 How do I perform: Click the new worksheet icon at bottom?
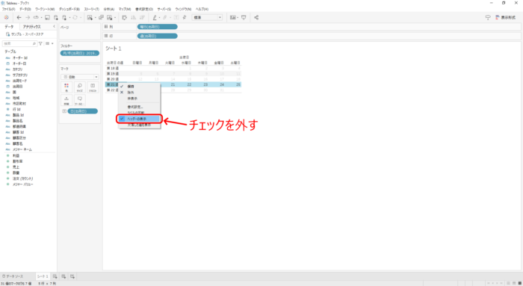(55, 276)
